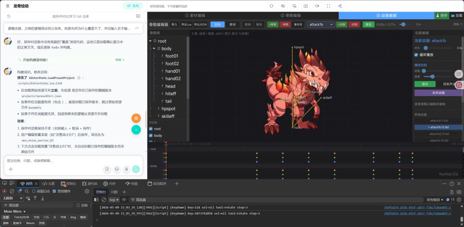Click the plus attach icon in chat input

click(11, 169)
